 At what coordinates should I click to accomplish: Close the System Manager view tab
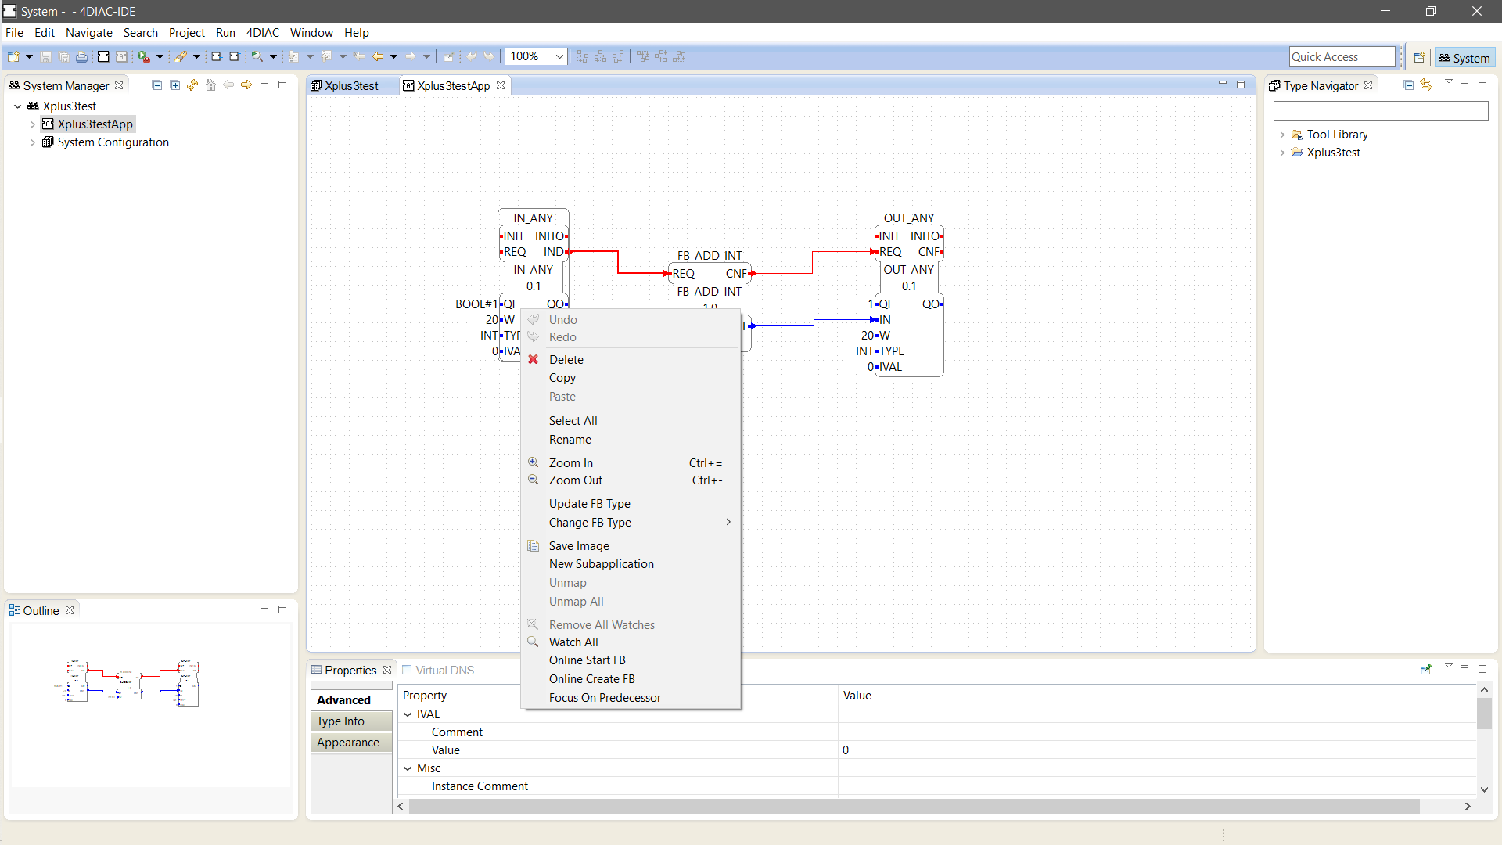(119, 85)
